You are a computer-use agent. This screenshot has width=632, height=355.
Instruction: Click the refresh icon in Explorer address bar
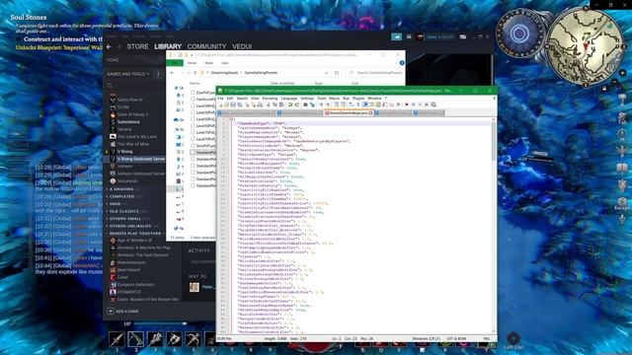(x=337, y=73)
